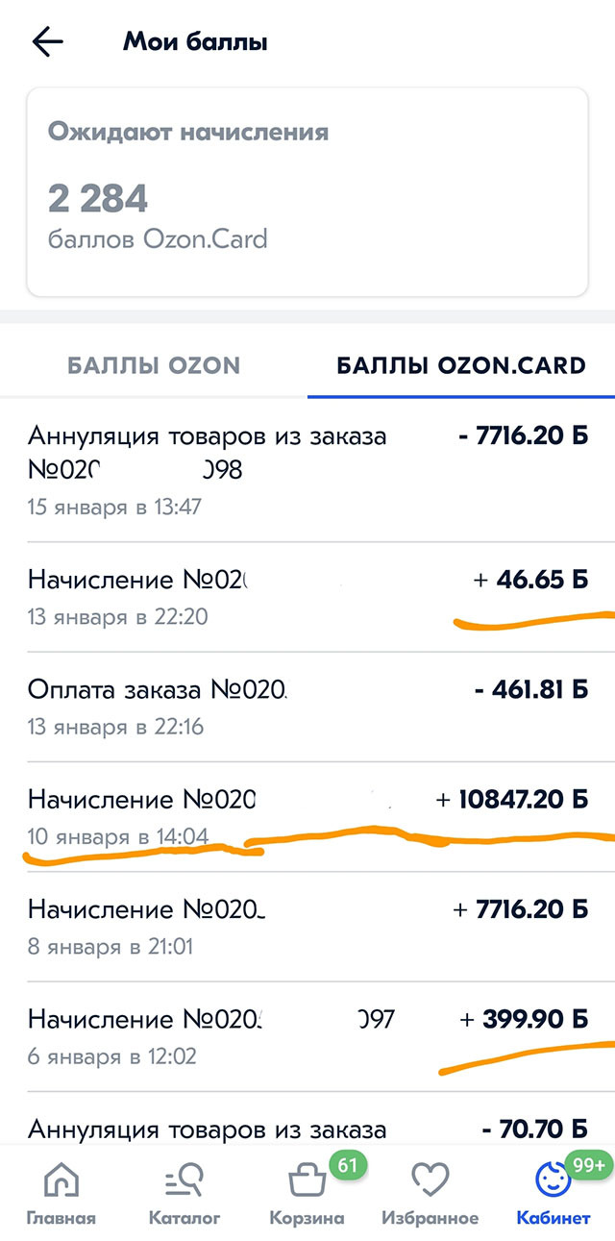Open the Главная home icon
615x1241 pixels.
click(x=61, y=1180)
